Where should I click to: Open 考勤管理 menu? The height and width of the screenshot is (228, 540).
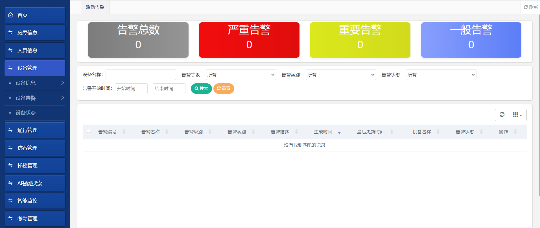click(35, 218)
